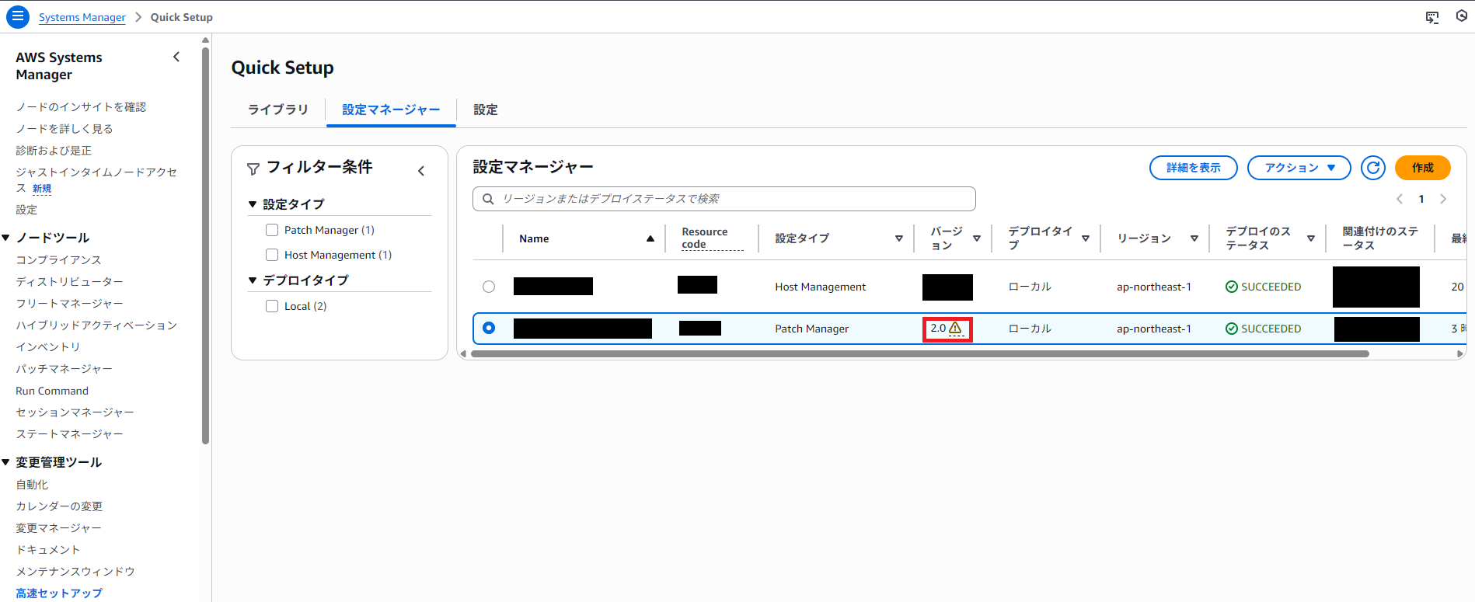Collapse the filter conditions panel chevron

click(421, 171)
